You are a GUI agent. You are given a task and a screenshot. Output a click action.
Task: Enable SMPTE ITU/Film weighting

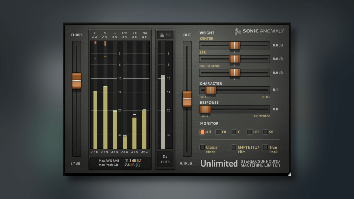coord(234,148)
